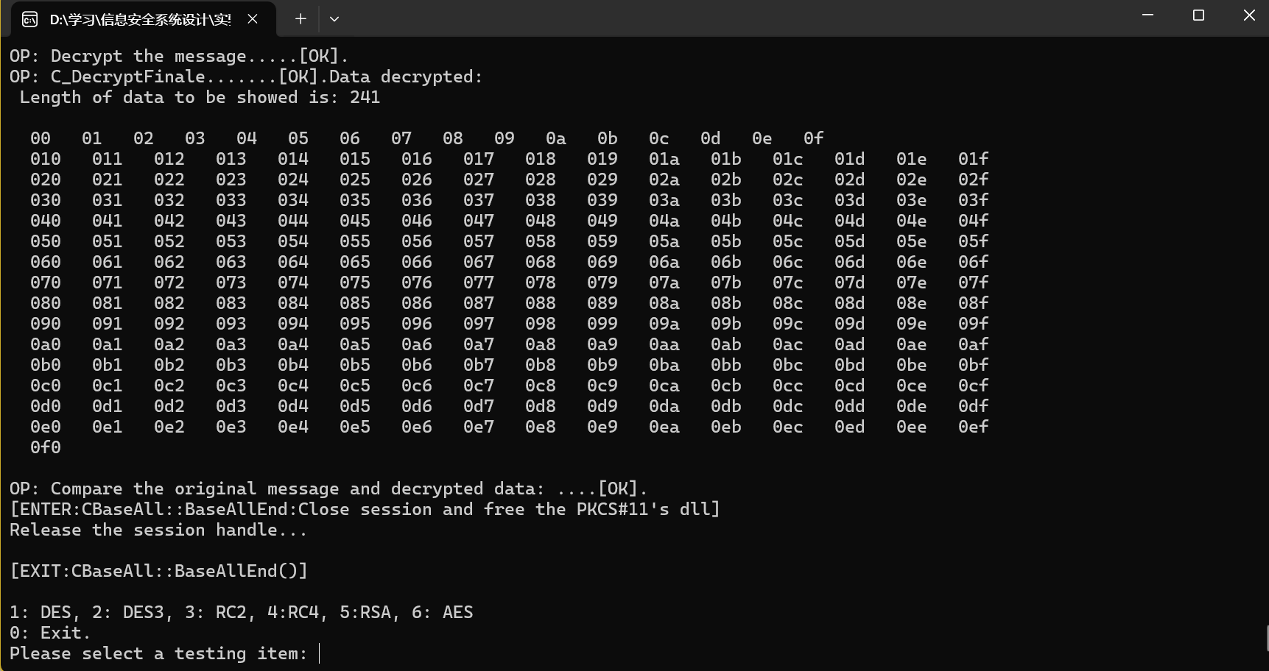Expand the new tab profile dropdown
This screenshot has width=1269, height=671.
[x=334, y=19]
